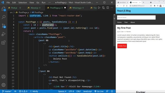Screen dimensions: 165x93
Task: Bookmark this page with star icon
Action: [x=151, y=6]
